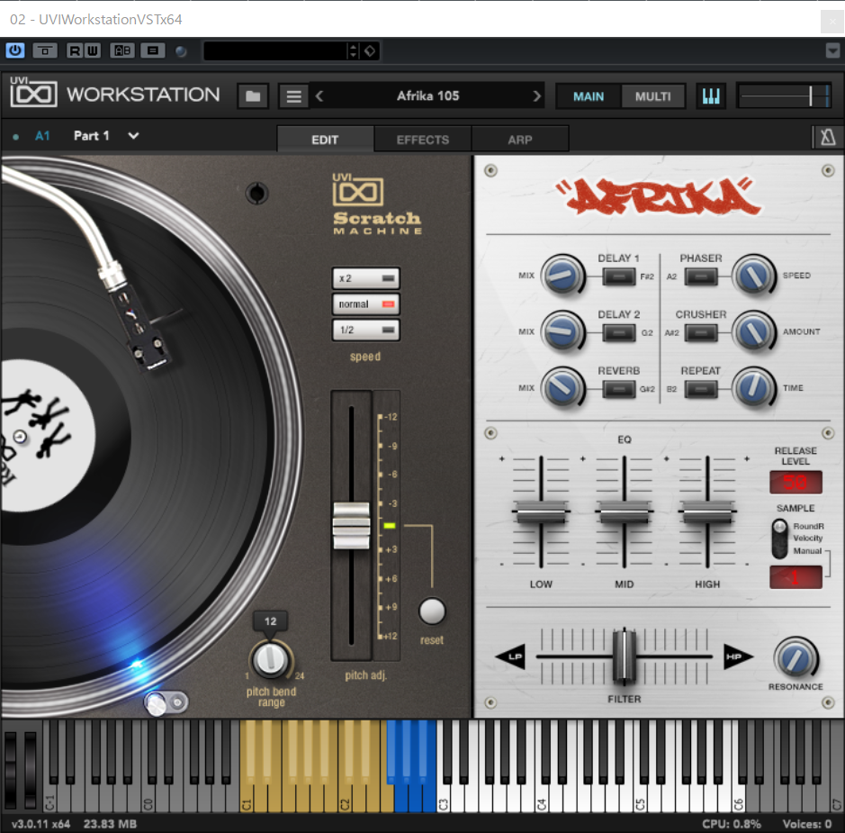
Task: Click the Crusher AMOUNT knob
Action: point(753,331)
